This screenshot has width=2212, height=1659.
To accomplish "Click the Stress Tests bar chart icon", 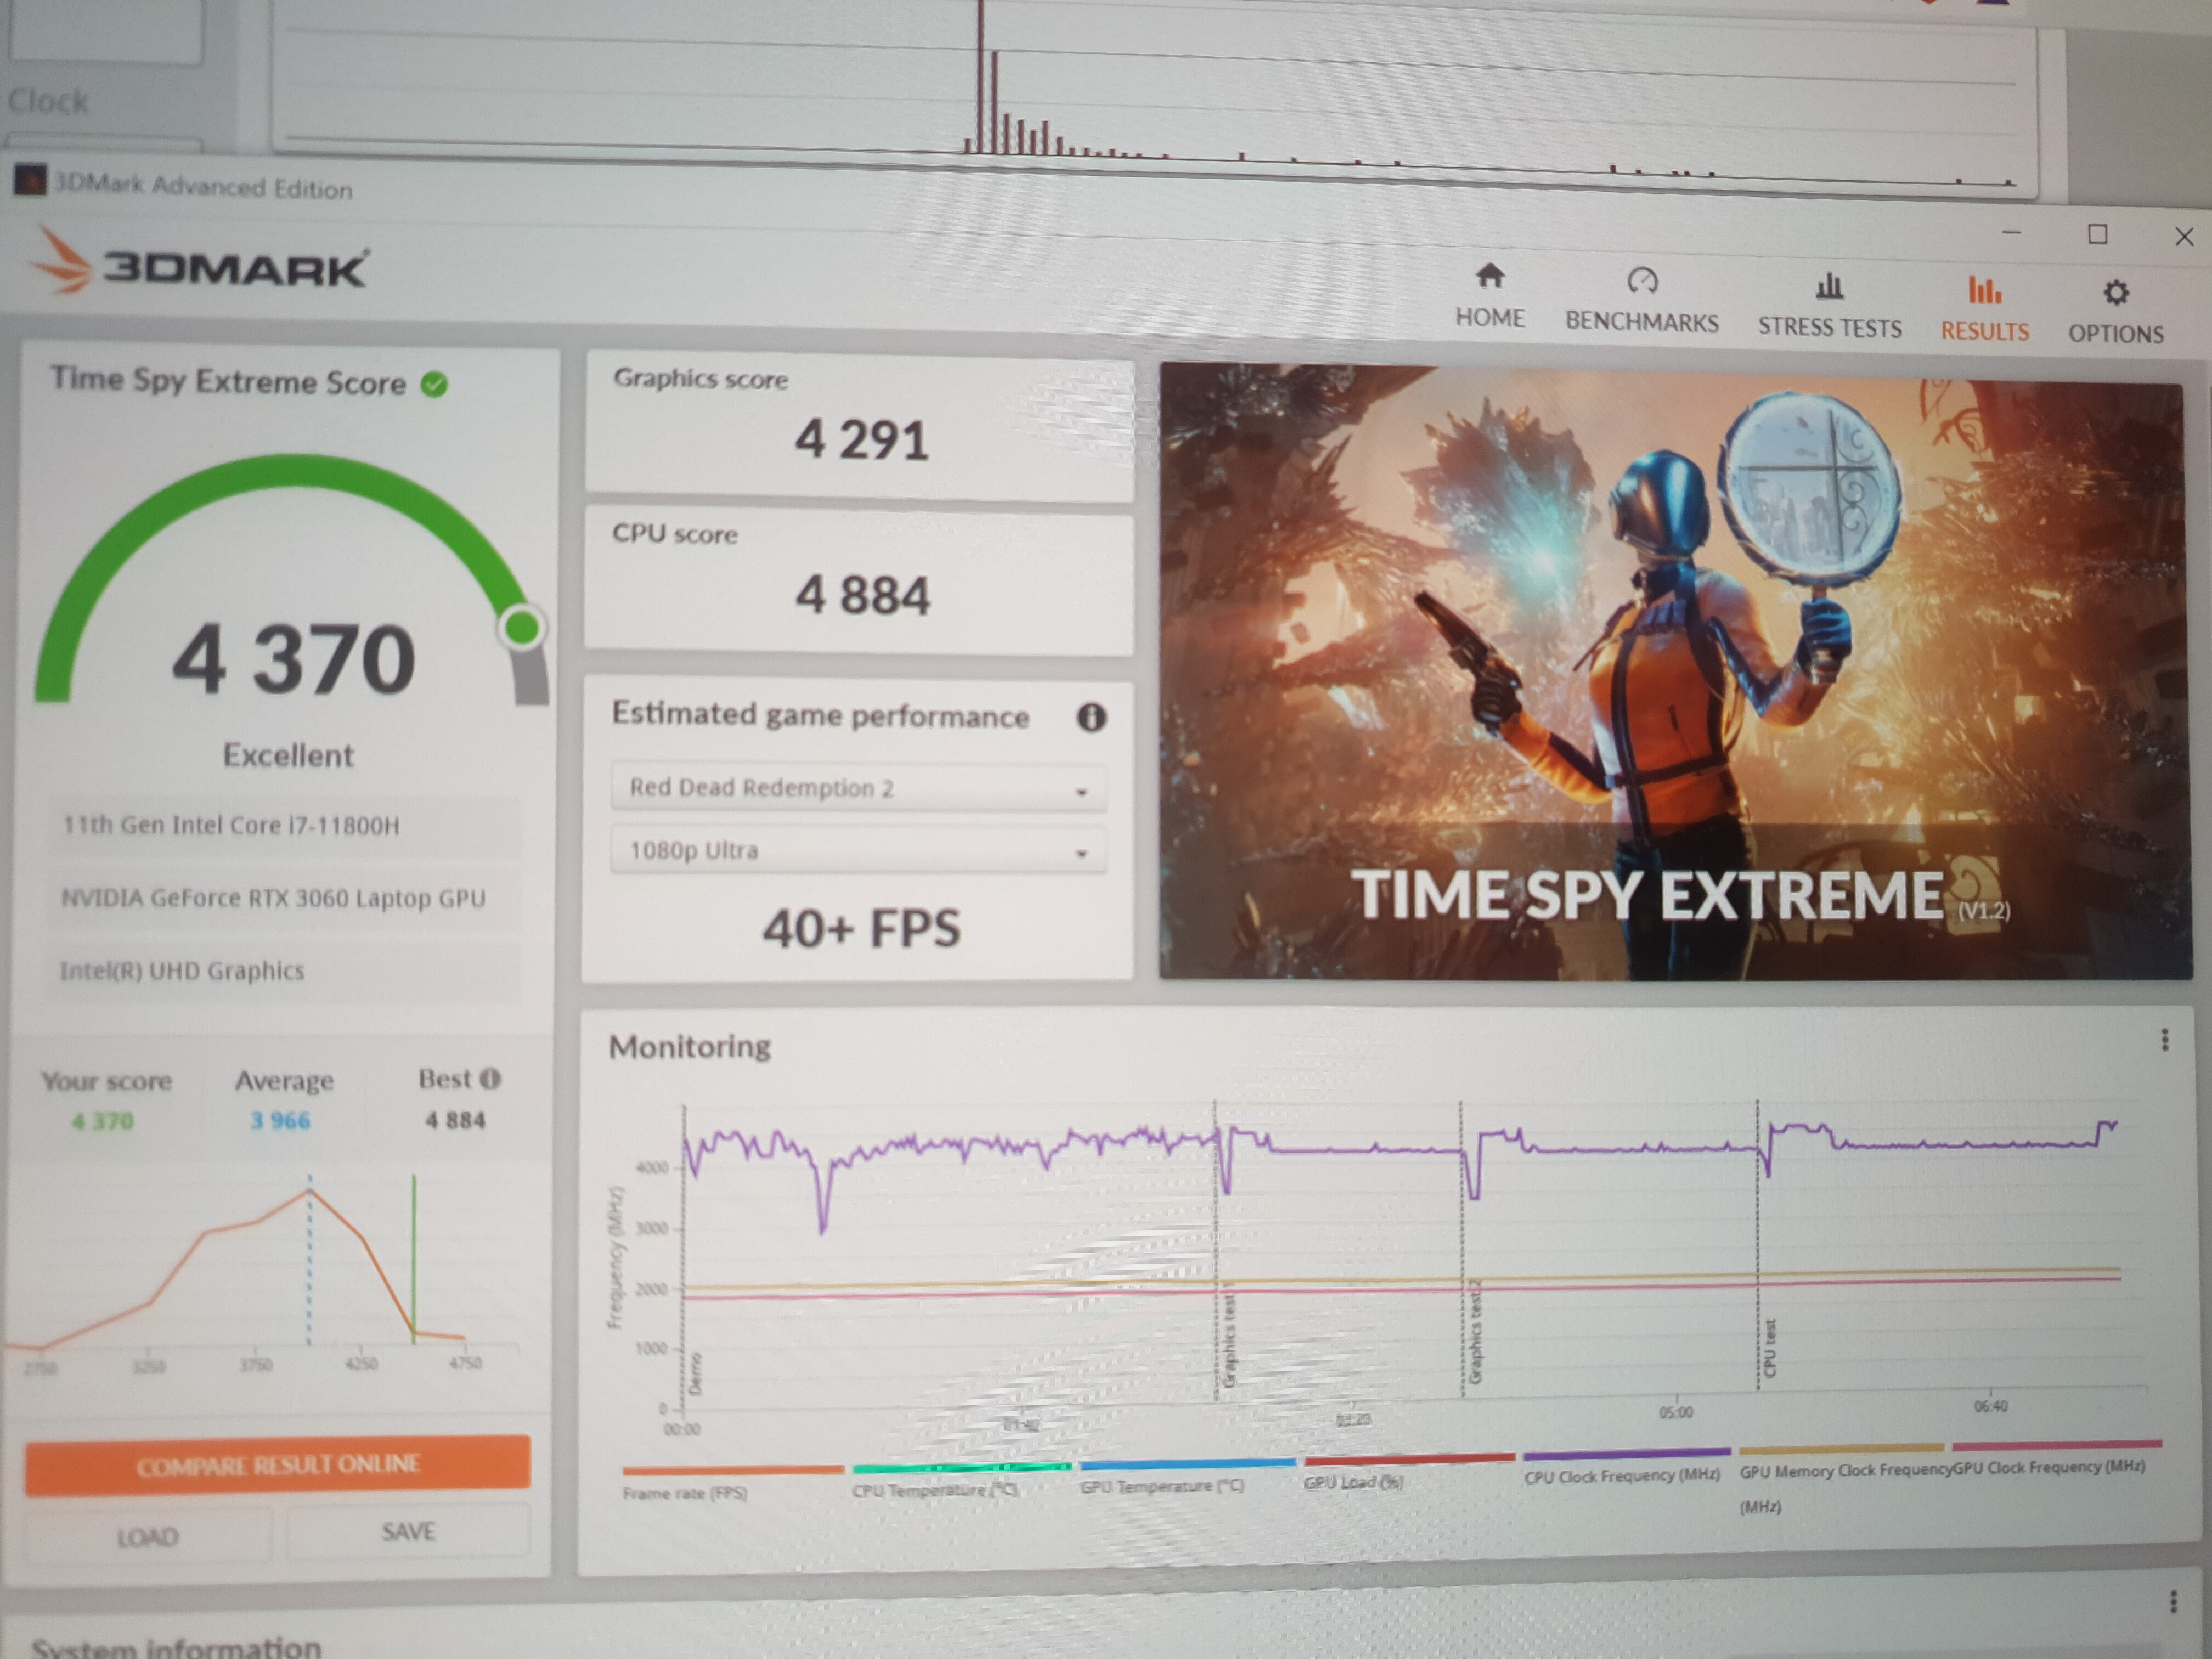I will (x=1829, y=286).
